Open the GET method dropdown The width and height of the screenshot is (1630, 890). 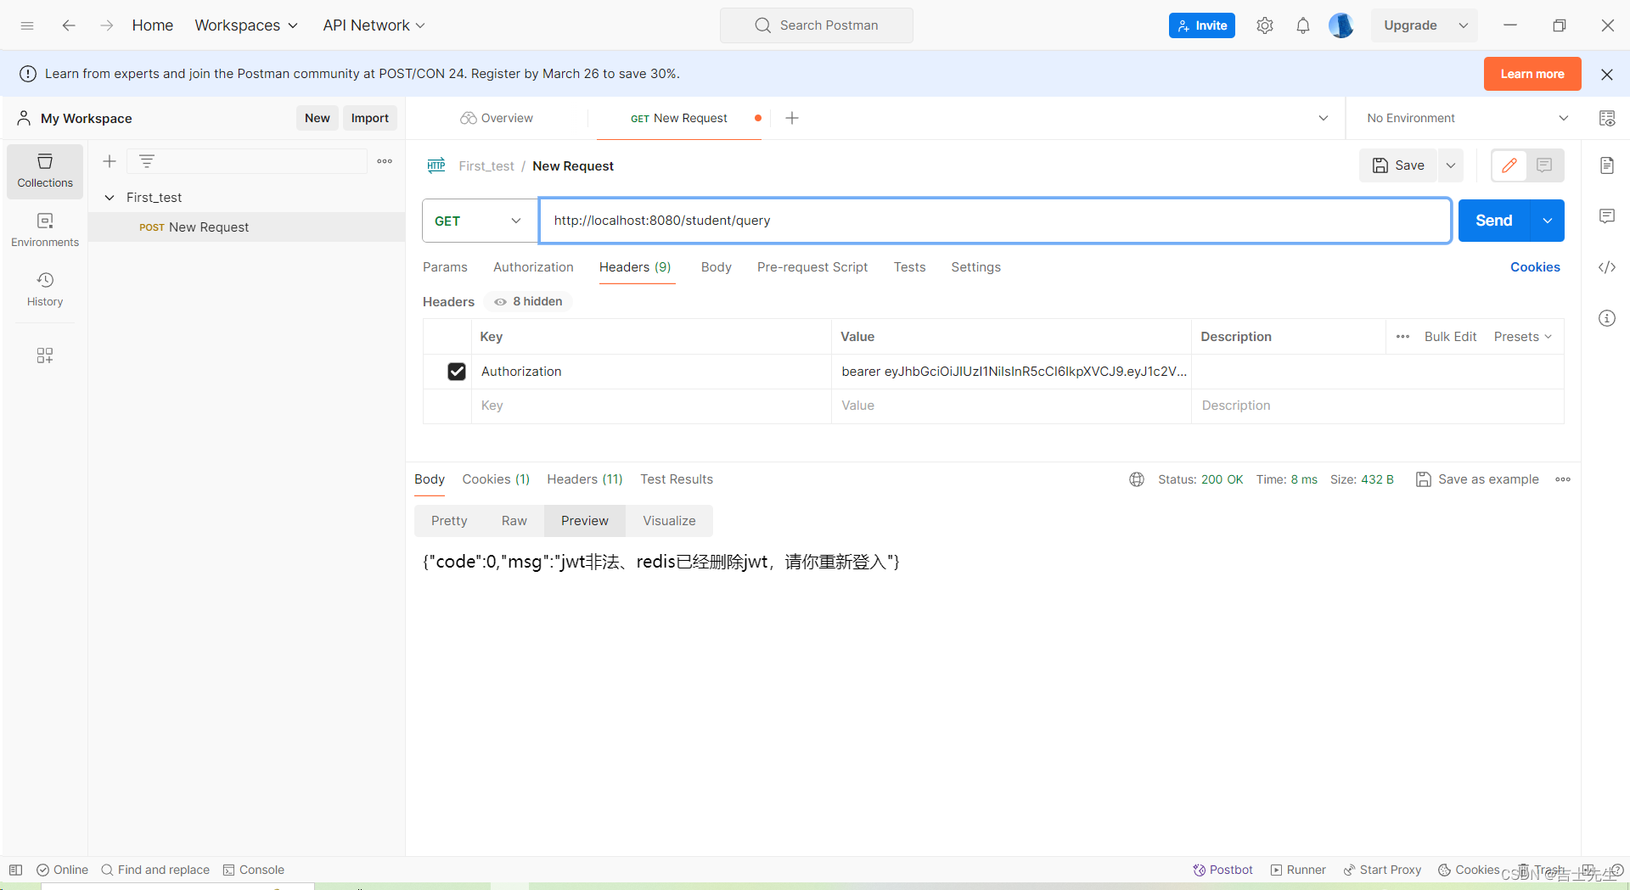point(480,221)
